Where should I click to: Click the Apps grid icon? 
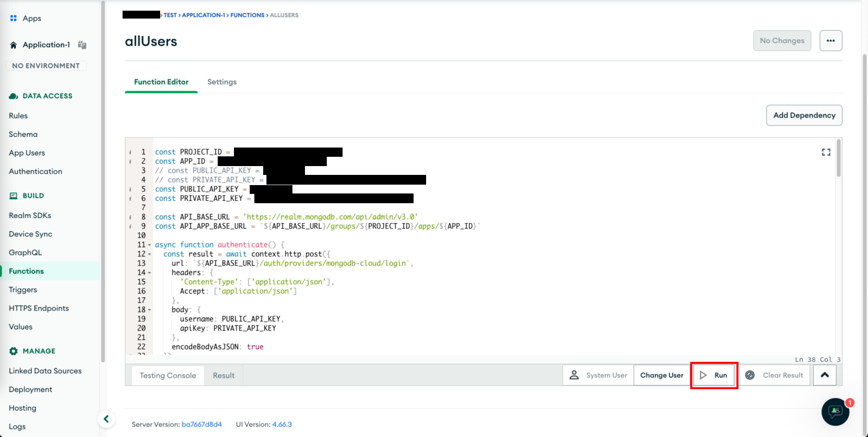coord(13,18)
